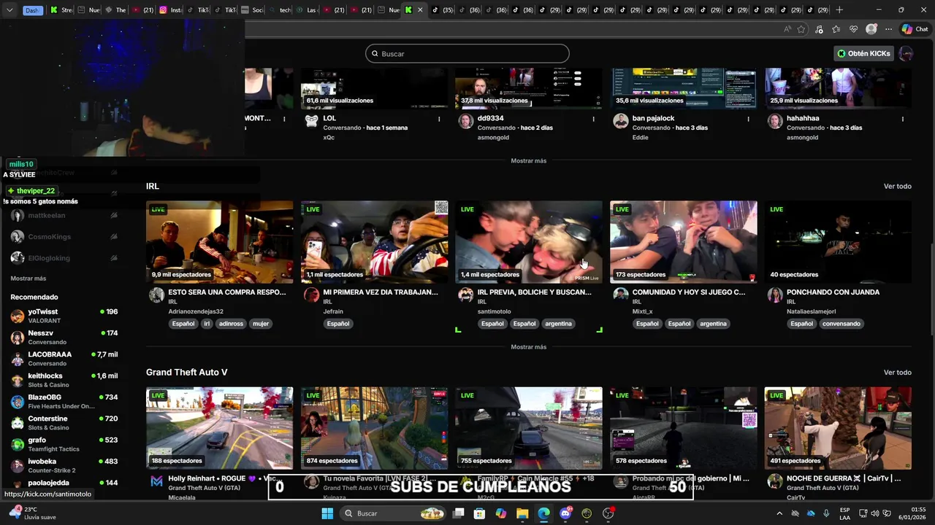Switch to tech browser tab
This screenshot has width=935, height=525.
279,10
